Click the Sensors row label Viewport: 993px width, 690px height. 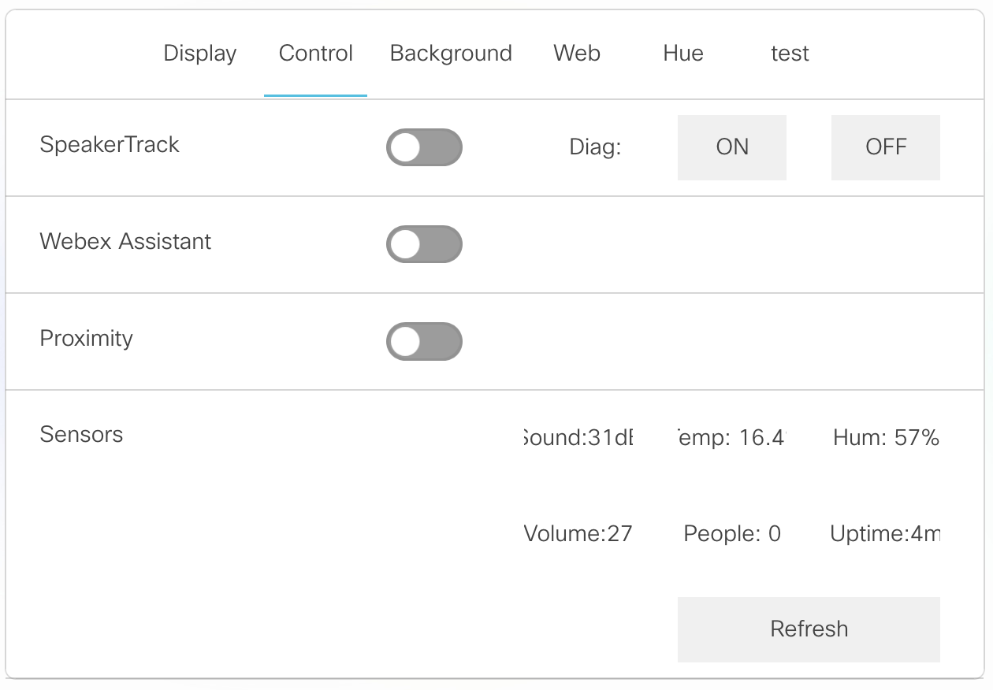81,434
